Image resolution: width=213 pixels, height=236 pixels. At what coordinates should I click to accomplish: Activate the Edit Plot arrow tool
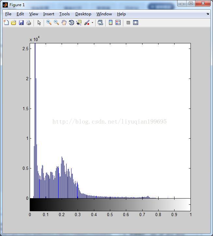[x=39, y=22]
